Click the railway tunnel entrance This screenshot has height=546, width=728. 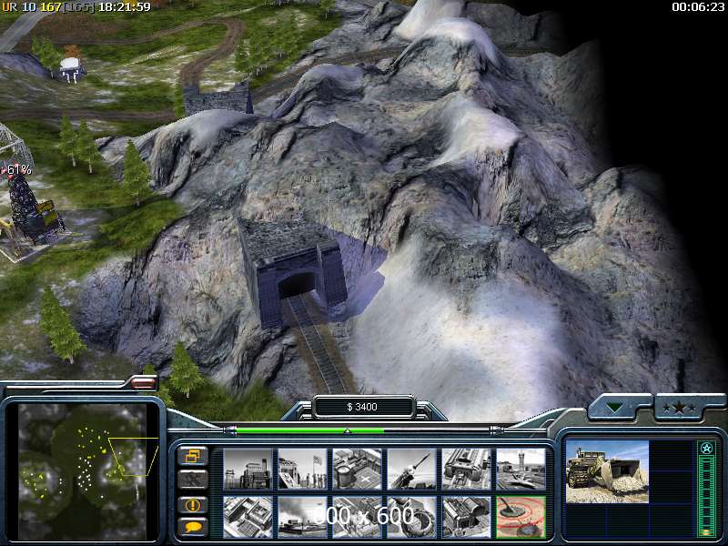[x=296, y=284]
